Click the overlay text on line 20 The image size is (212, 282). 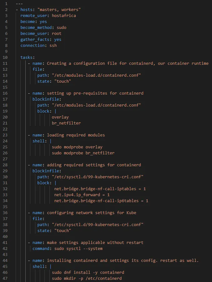[x=60, y=117]
